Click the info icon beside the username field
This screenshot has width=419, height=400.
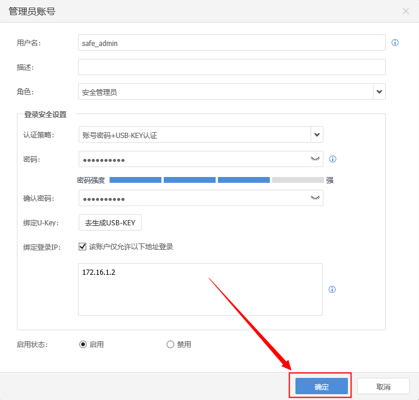pos(395,43)
